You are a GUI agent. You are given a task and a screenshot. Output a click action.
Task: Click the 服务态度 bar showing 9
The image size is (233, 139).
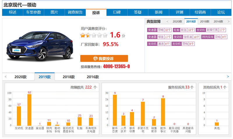[115, 110]
